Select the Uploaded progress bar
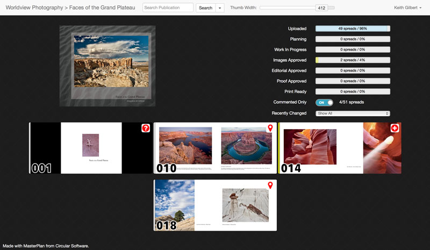Screen dimensions: 430x250 (x=353, y=28)
